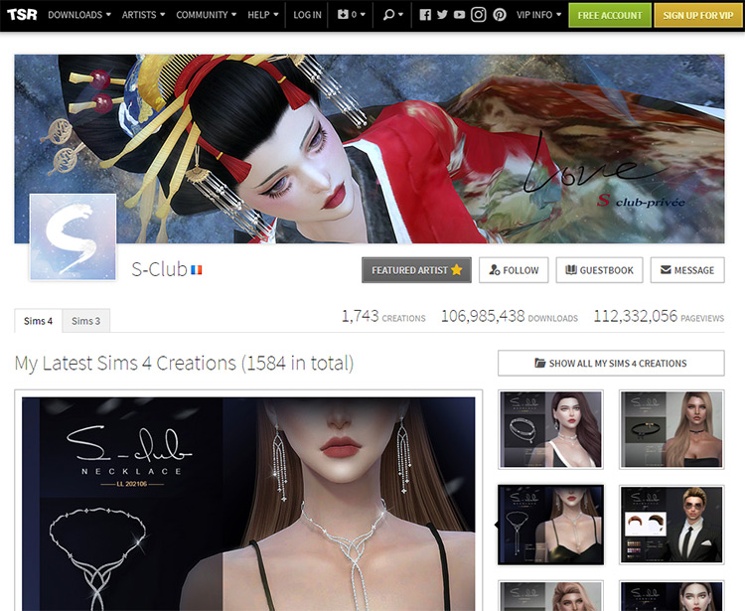Image resolution: width=745 pixels, height=611 pixels.
Task: Open the artist Guestbook
Action: click(599, 270)
